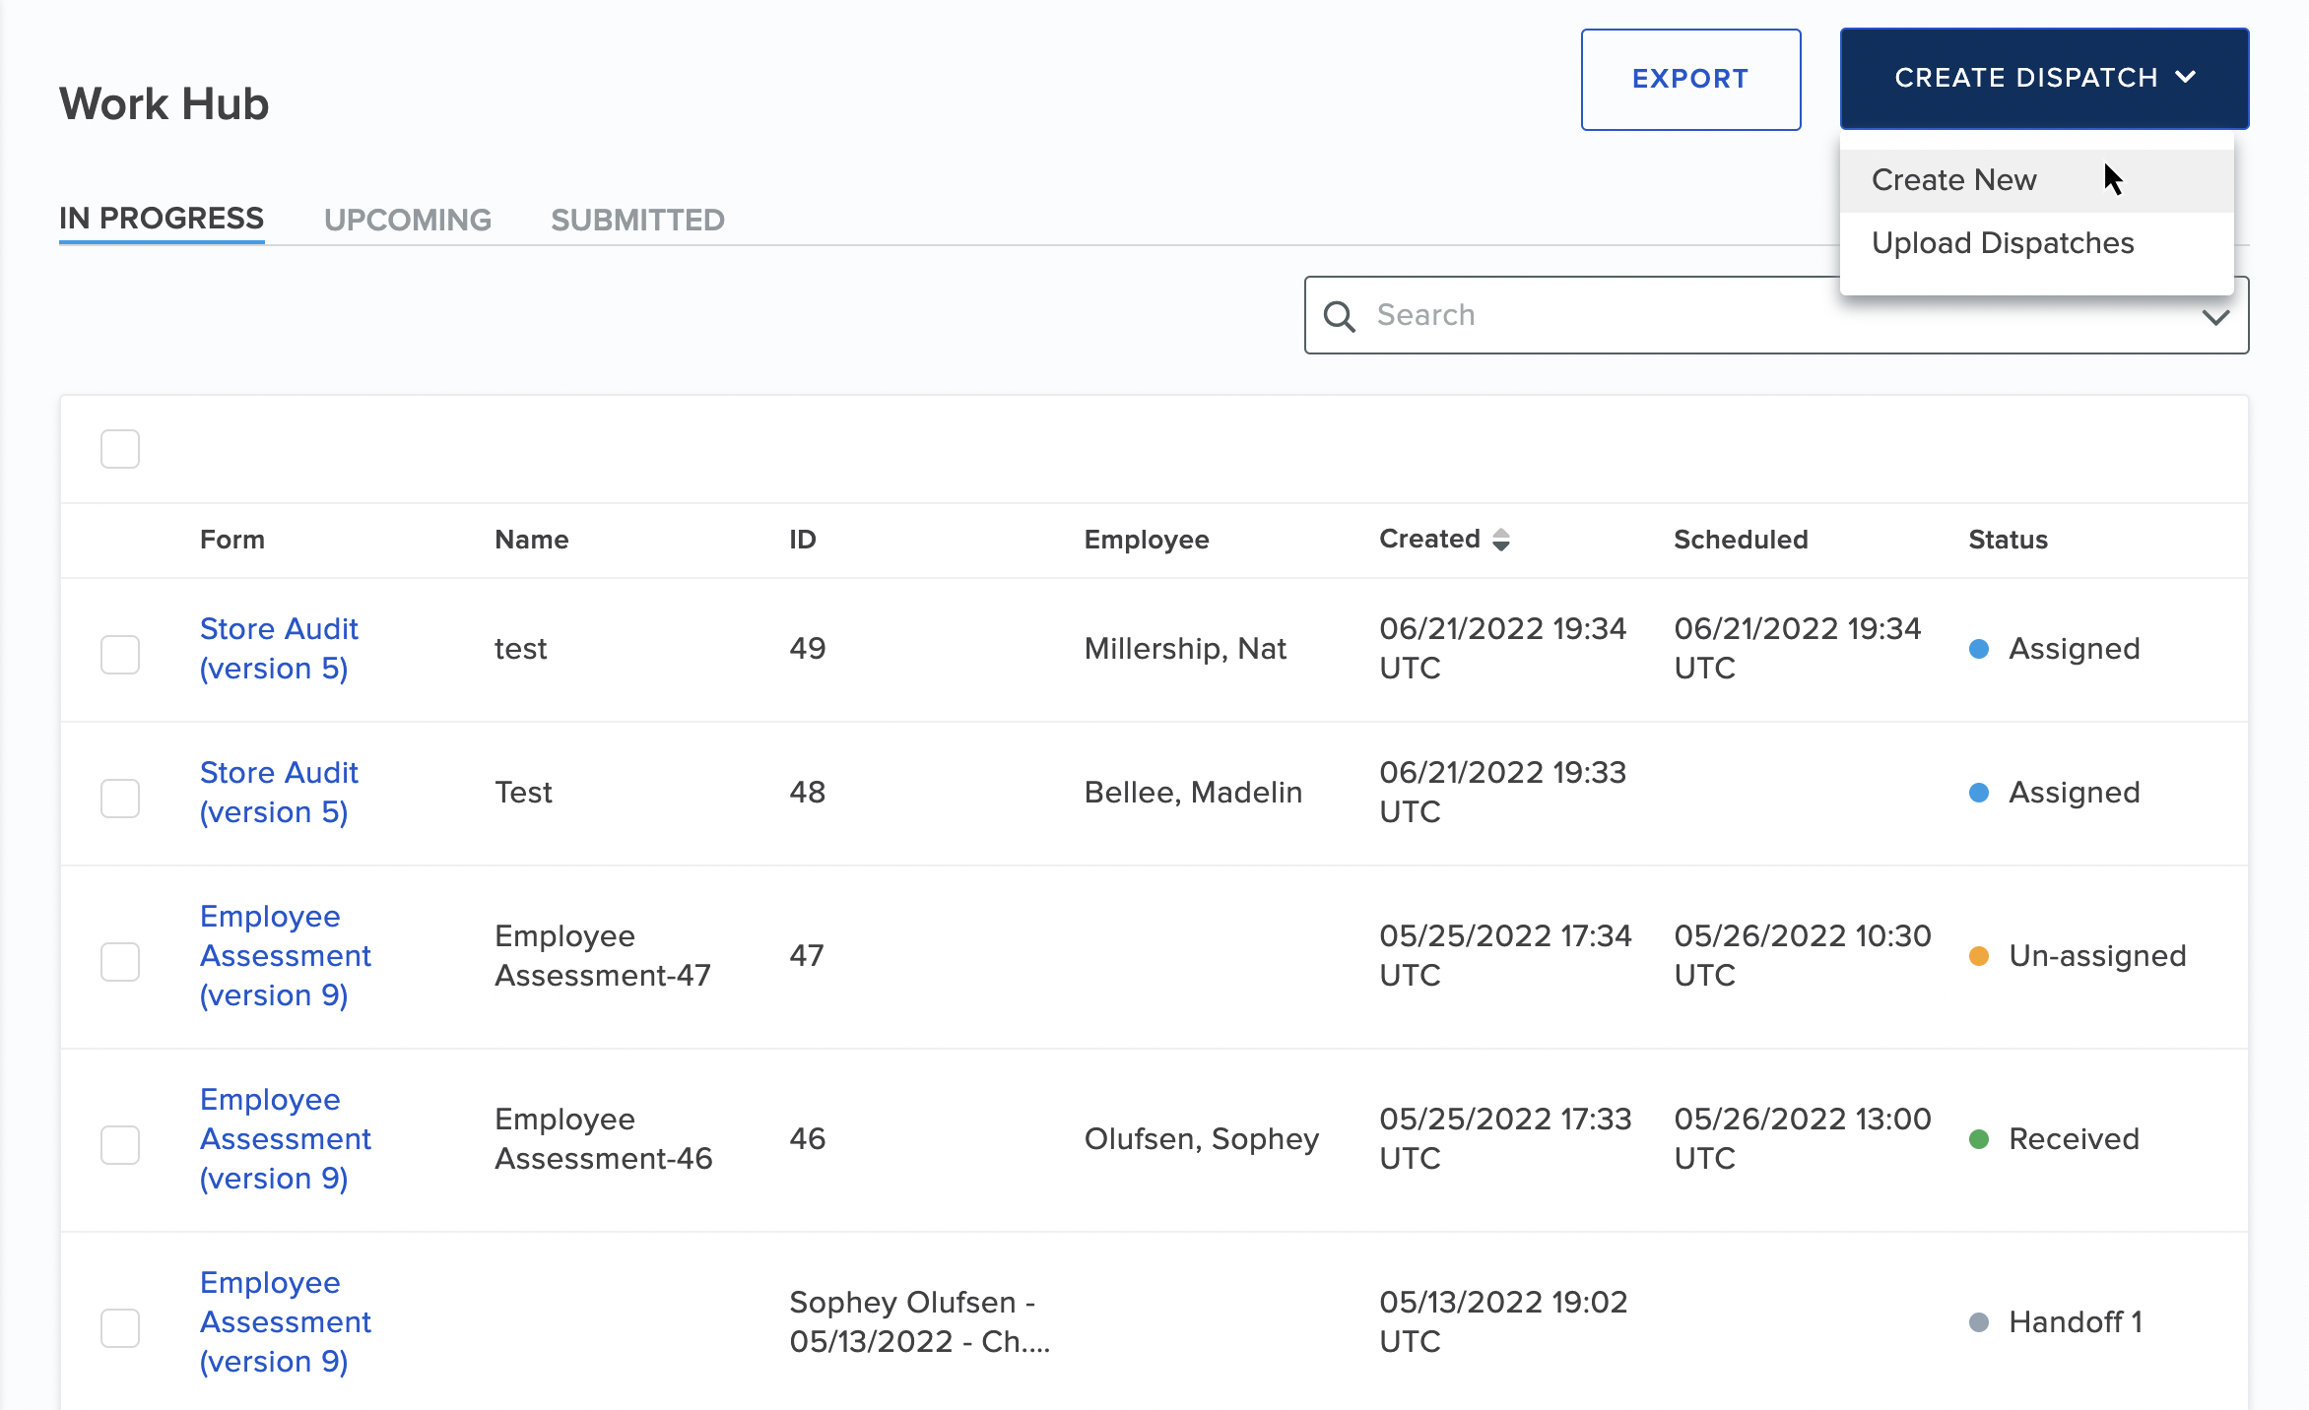Click the Employee column header

pyautogui.click(x=1147, y=540)
